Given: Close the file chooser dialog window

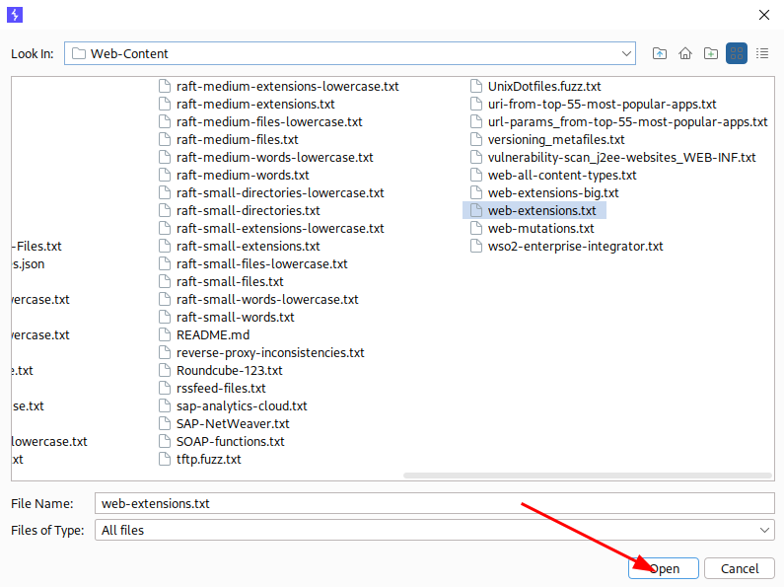Looking at the screenshot, I should coord(763,15).
